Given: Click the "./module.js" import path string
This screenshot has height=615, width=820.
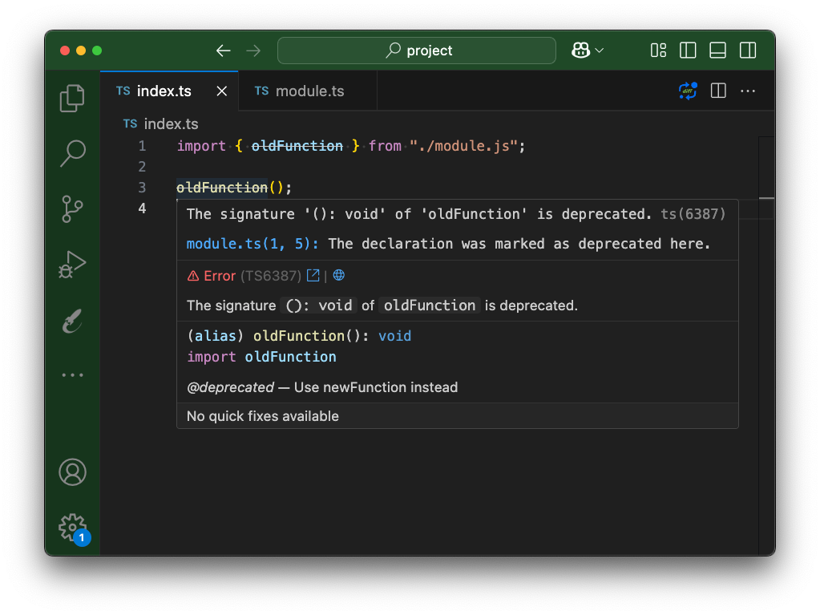Looking at the screenshot, I should 463,146.
